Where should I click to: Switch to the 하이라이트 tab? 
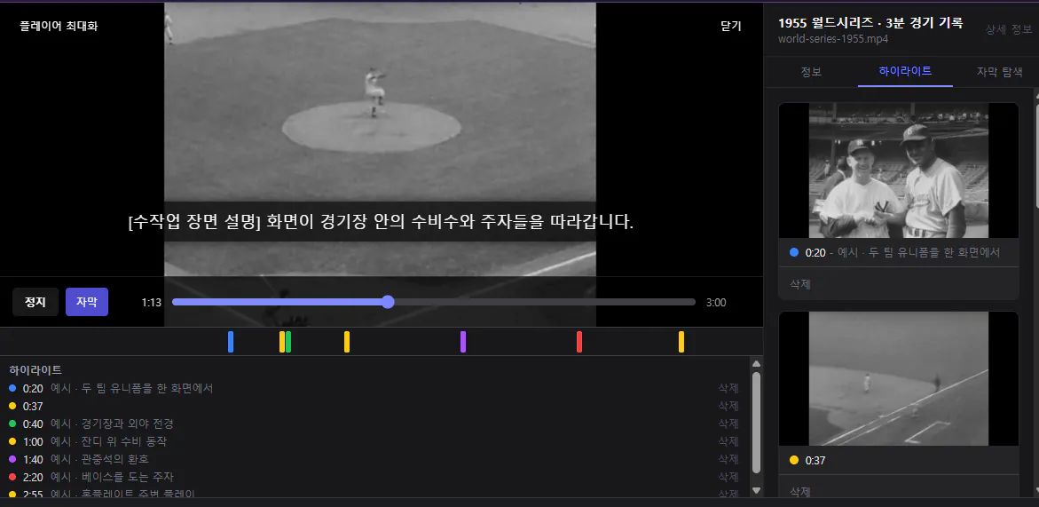pos(905,72)
